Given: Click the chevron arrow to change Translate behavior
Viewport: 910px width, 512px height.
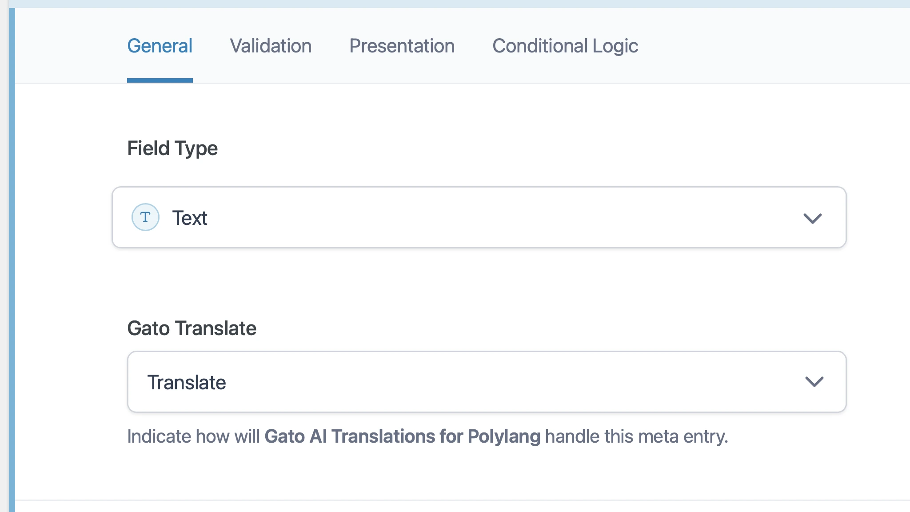Looking at the screenshot, I should 814,381.
